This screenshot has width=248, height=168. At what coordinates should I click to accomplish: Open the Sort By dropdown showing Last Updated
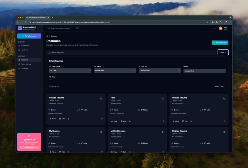160,71
